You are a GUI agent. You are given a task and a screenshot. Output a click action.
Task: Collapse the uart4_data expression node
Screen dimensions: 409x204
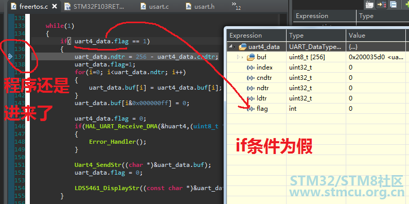231,46
